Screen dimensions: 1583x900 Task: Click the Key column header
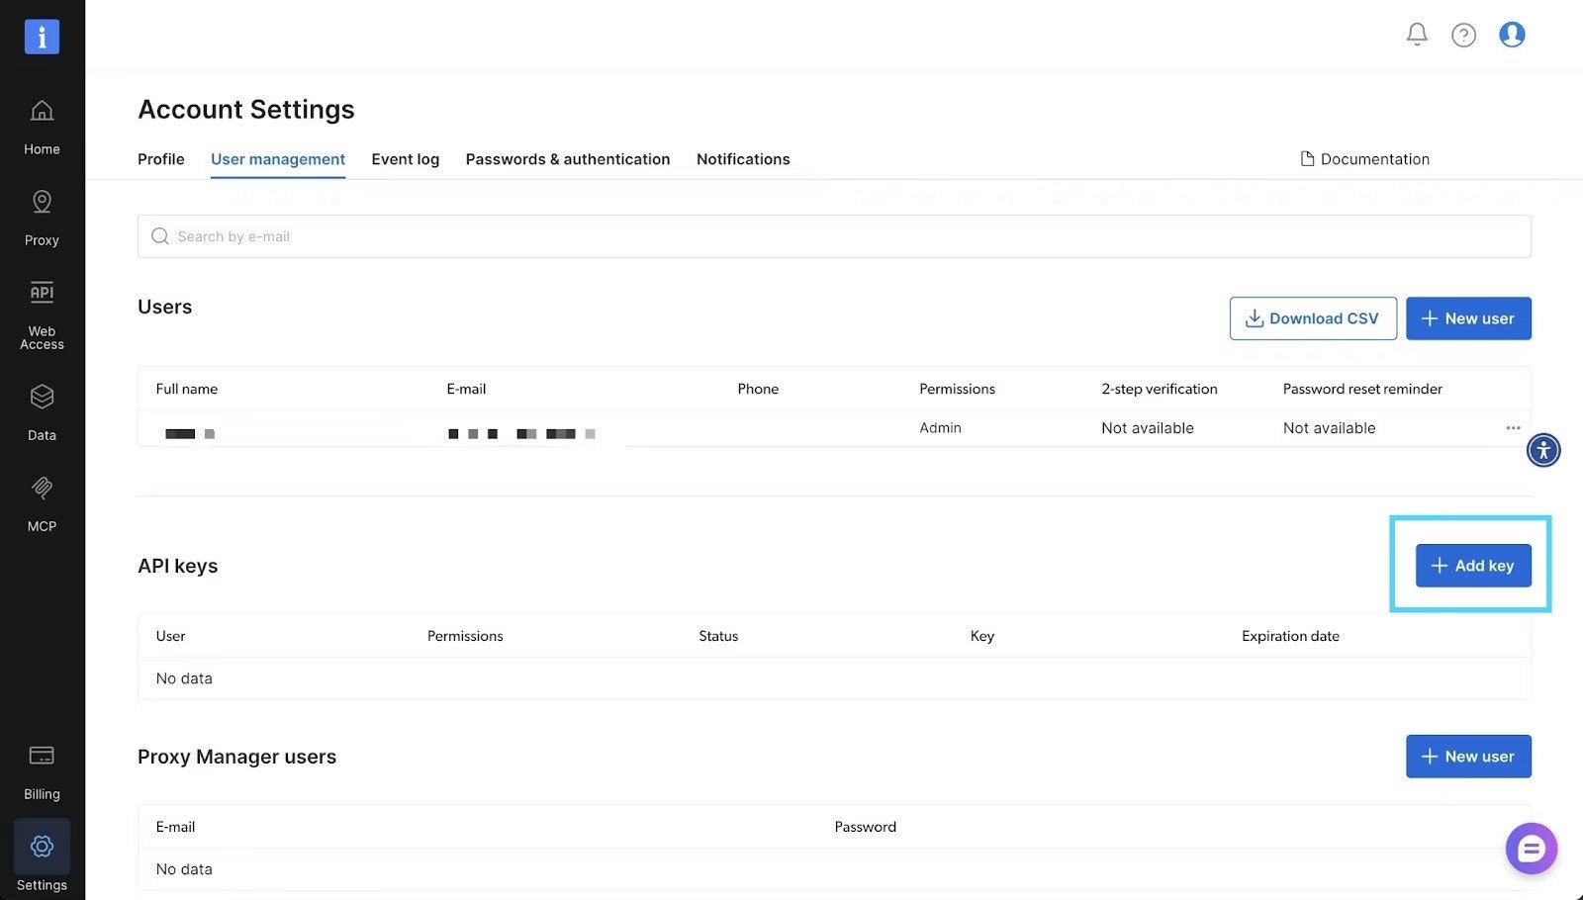pos(982,636)
